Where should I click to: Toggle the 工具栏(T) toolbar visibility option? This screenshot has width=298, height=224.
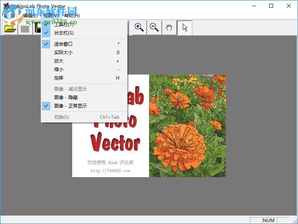pyautogui.click(x=84, y=25)
